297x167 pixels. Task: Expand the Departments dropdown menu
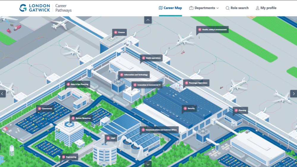pyautogui.click(x=204, y=8)
